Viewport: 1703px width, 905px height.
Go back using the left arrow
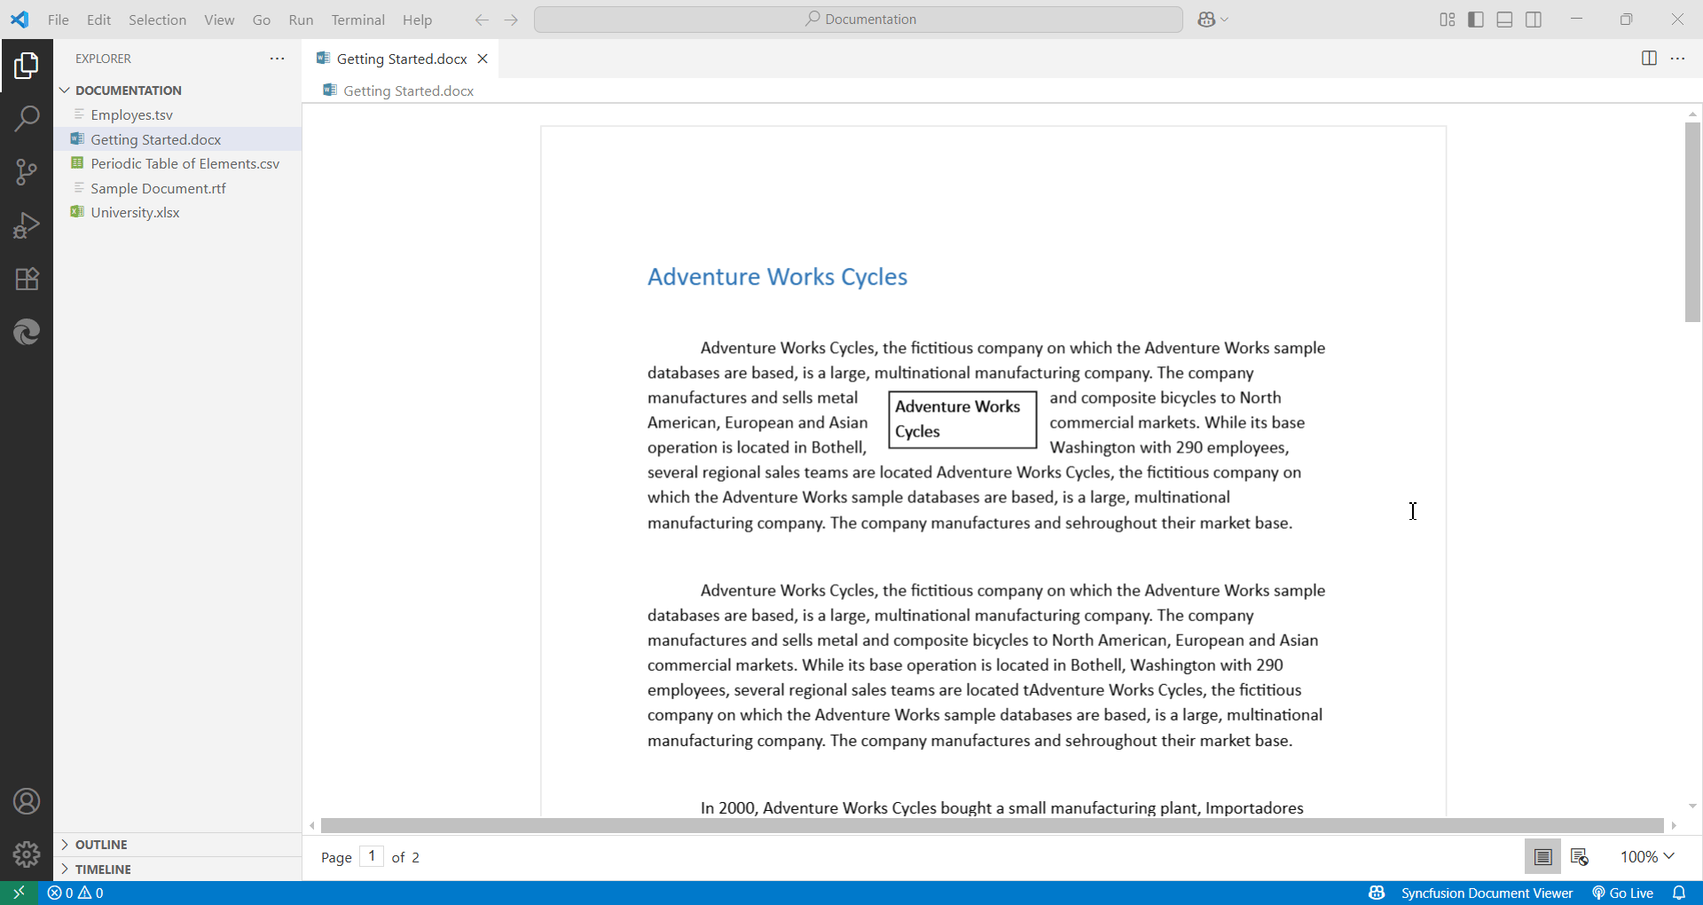[482, 20]
